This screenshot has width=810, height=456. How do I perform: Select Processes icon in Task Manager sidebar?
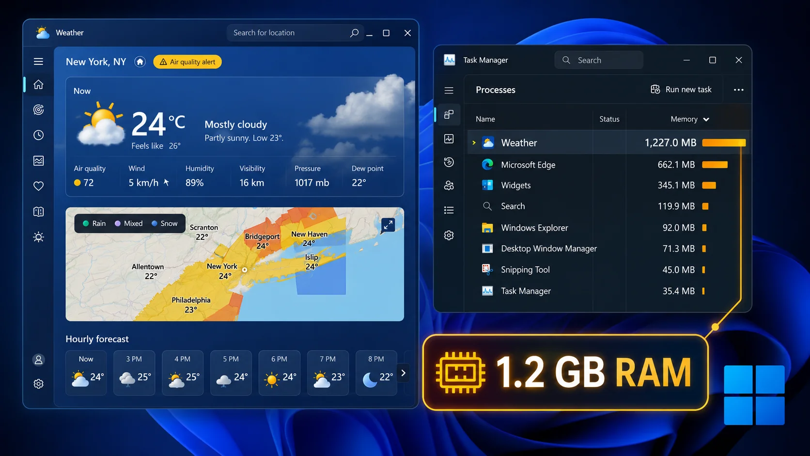click(449, 114)
